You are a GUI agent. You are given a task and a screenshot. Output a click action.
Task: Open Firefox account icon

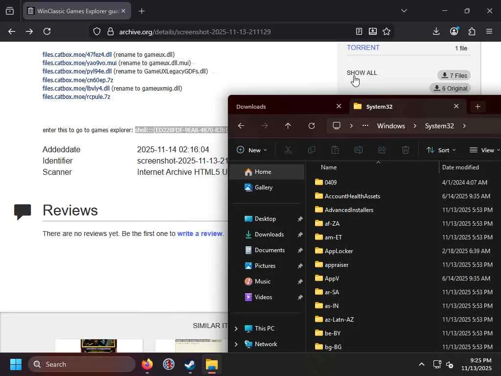point(454,31)
